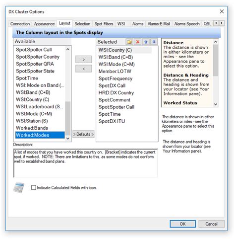Switch to the Alarms tab
Viewport: 235px width, 239px height.
click(138, 24)
